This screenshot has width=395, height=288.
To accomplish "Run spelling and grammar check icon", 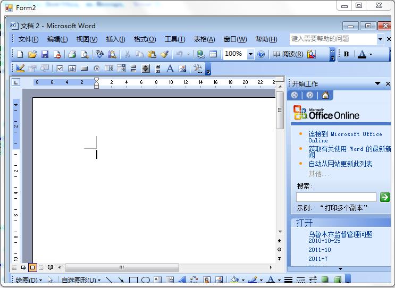I will [99, 54].
